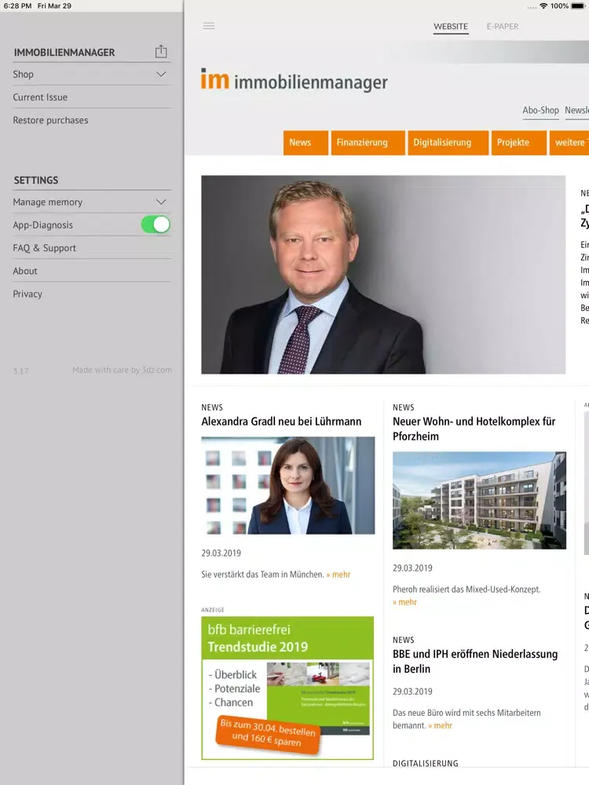Tap the DIGITALISIERUNG section label

(425, 763)
